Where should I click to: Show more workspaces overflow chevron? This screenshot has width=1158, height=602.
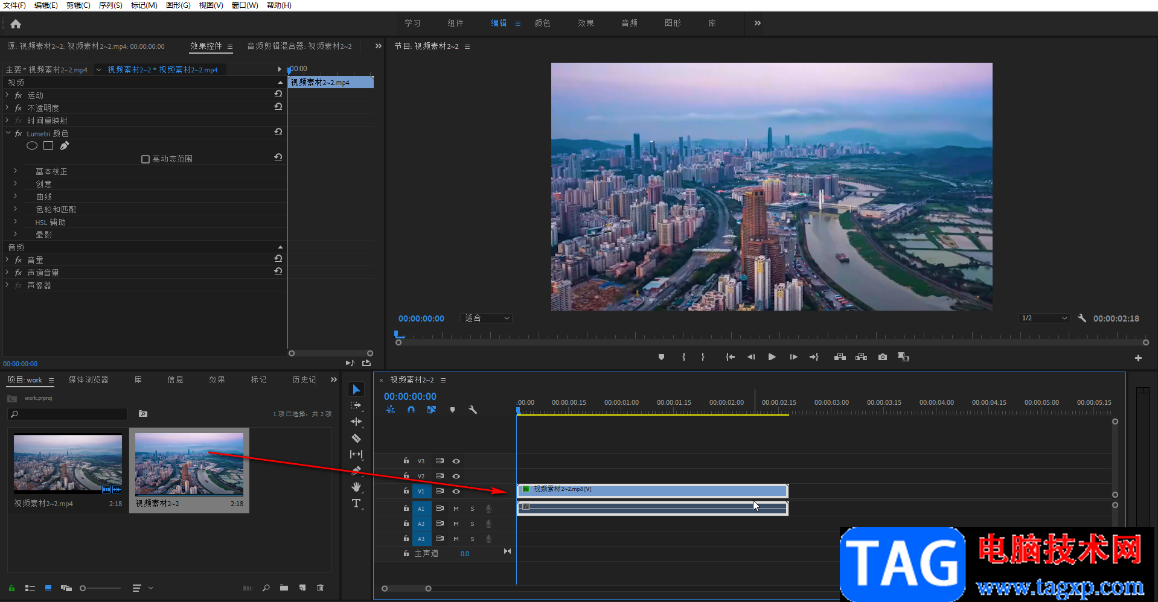[x=758, y=23]
